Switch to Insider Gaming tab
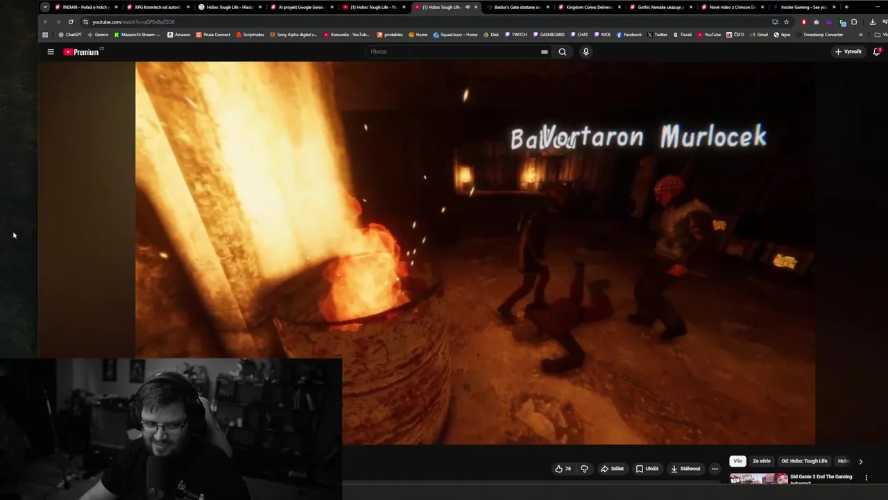888x500 pixels. click(x=803, y=7)
